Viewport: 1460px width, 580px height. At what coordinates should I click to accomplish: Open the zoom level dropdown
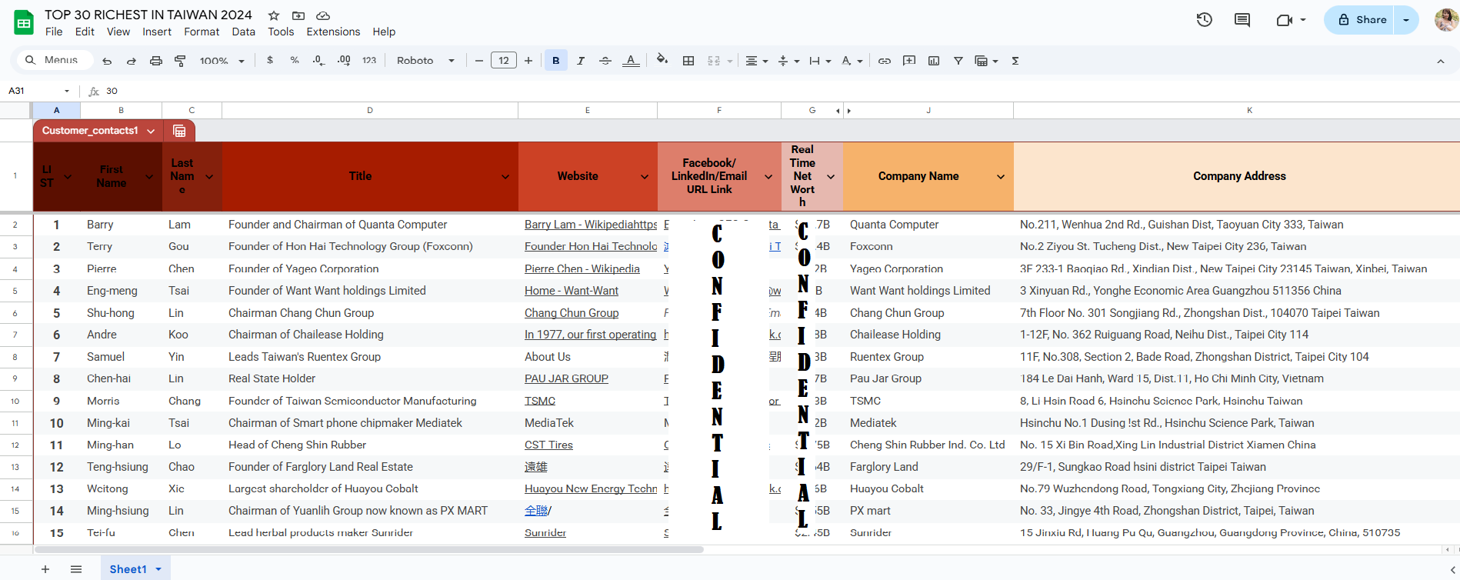(x=222, y=61)
